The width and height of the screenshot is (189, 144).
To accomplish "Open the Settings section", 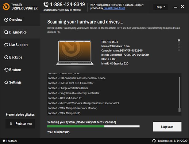I will click(20, 82).
